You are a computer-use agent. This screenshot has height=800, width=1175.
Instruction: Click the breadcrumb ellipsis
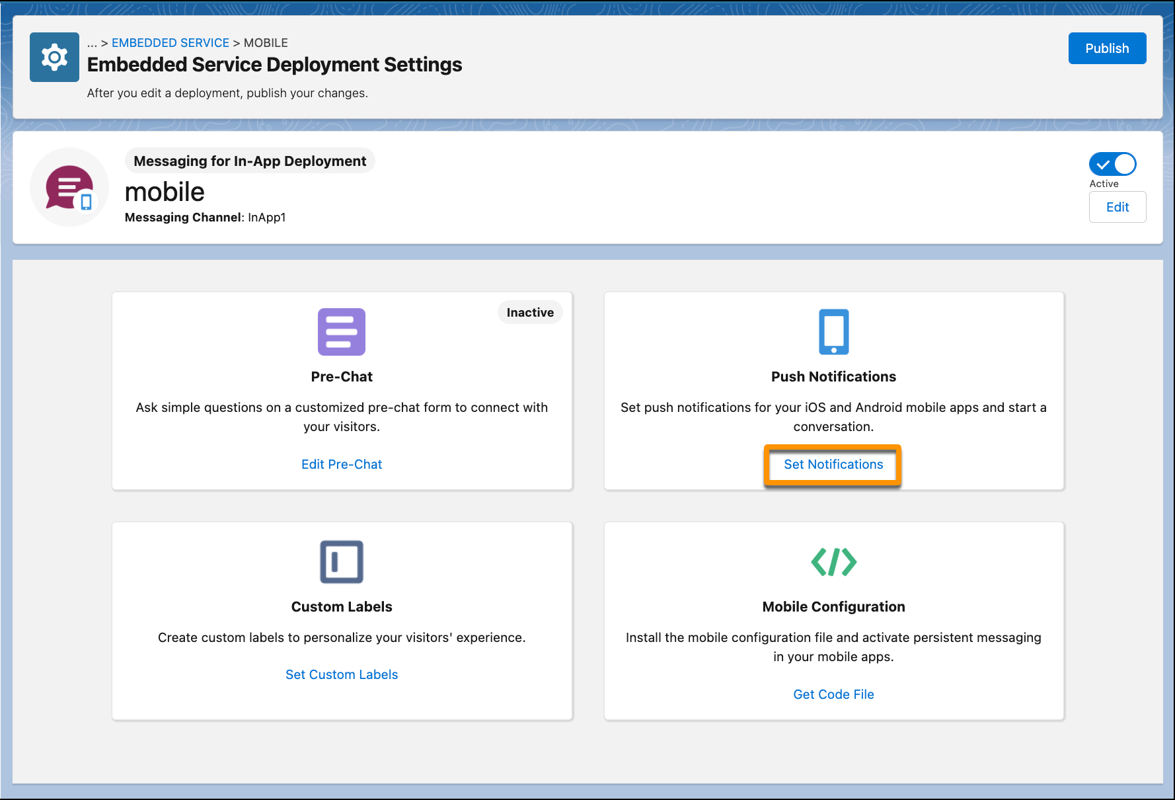point(92,43)
